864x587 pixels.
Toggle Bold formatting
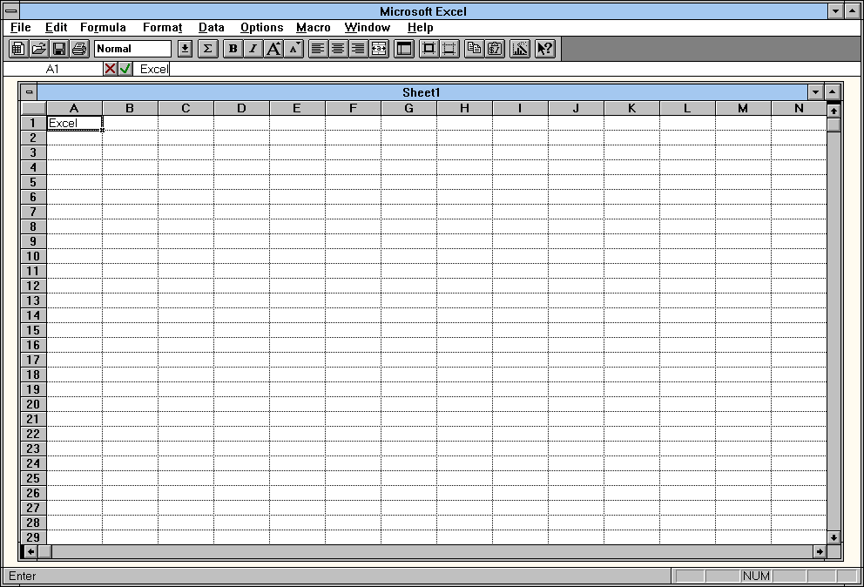[x=233, y=49]
